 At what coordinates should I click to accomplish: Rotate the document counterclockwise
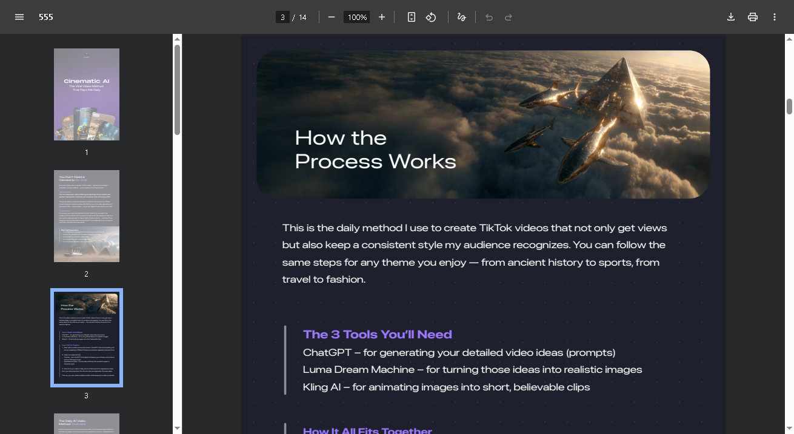[x=431, y=17]
